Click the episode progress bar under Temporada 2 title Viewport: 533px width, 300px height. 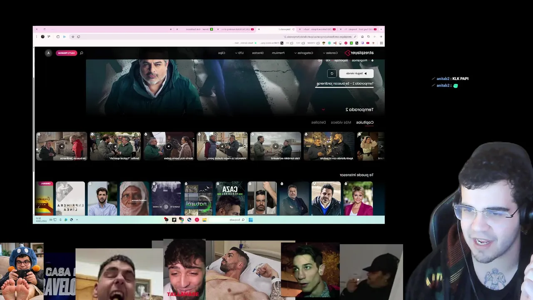(x=344, y=88)
